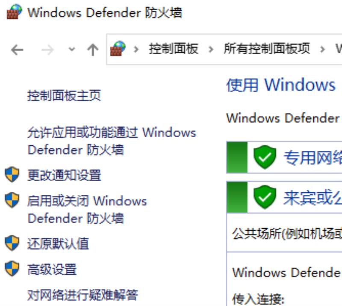The height and width of the screenshot is (306, 342).
Task: Expand the chevron after 所有控制面板项 breadcrumb
Action: 322,50
